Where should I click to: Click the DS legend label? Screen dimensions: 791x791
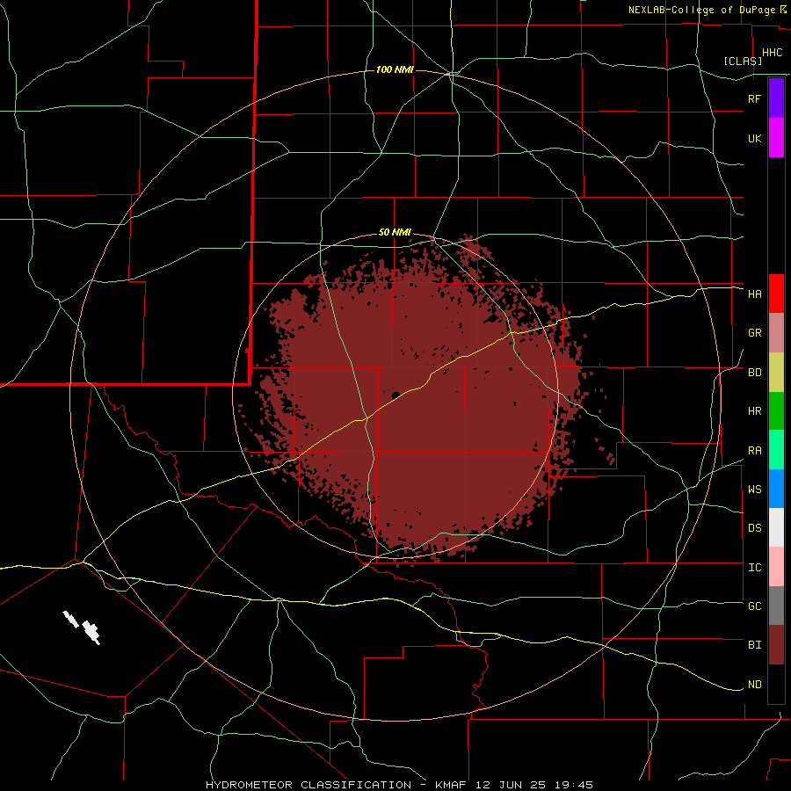[754, 528]
